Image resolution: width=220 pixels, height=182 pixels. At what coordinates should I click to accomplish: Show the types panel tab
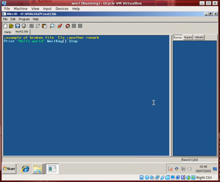tap(188, 37)
